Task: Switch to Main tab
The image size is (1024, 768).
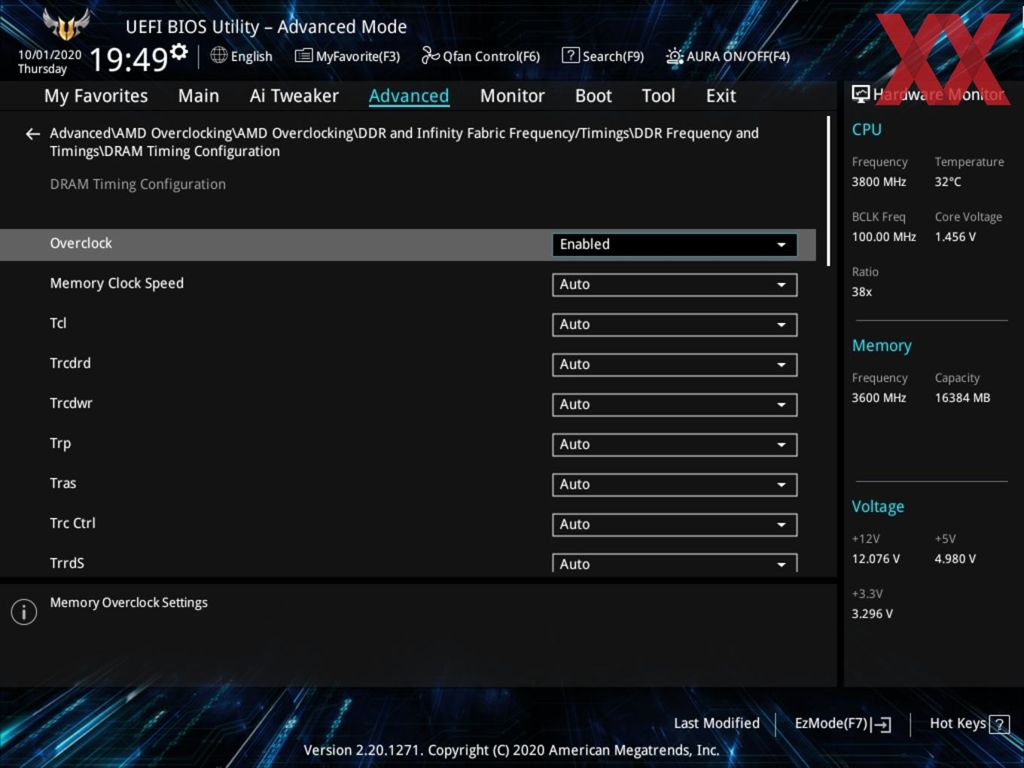Action: pyautogui.click(x=199, y=96)
